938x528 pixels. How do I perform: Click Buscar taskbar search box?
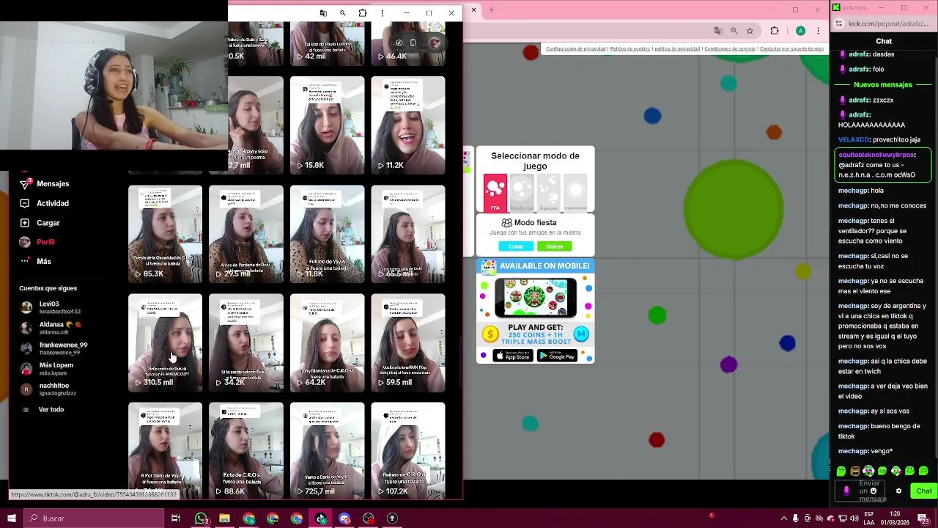94,518
